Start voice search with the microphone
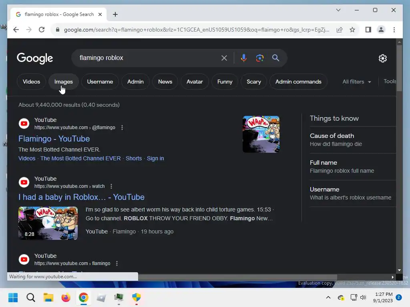 click(x=243, y=58)
